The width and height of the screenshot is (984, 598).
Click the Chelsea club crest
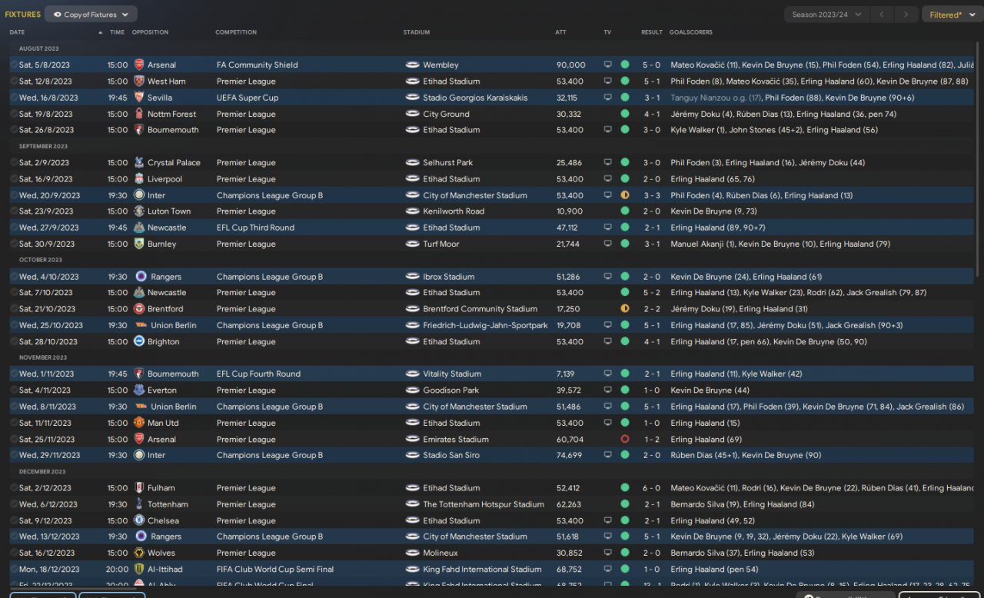(x=139, y=520)
